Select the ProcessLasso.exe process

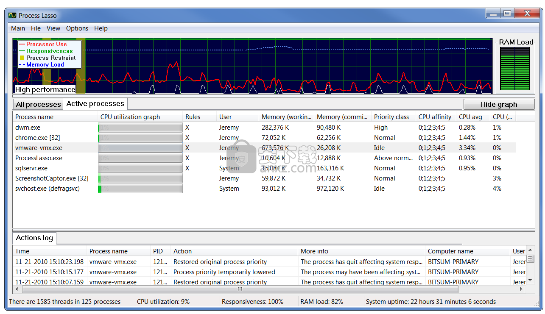click(264, 158)
